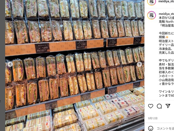The height and width of the screenshot is (131, 174).
Task: Like the post with the heart icon
Action: [x=151, y=106]
